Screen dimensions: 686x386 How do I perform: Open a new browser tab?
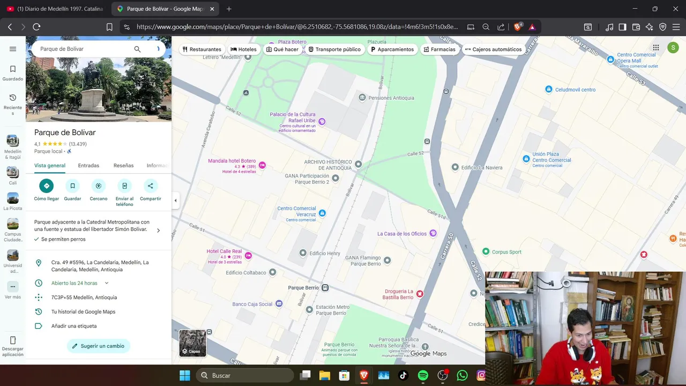[x=229, y=9]
